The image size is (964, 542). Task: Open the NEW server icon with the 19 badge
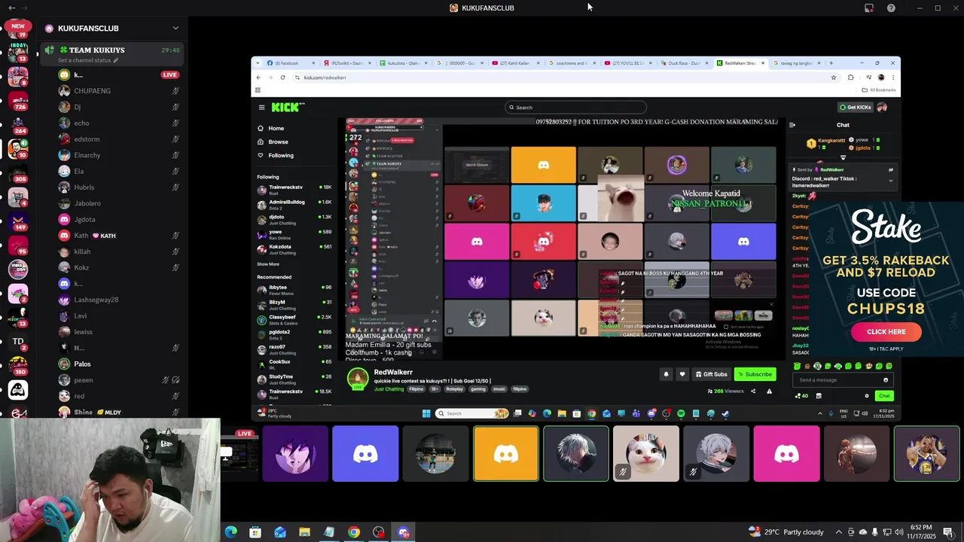(18, 29)
